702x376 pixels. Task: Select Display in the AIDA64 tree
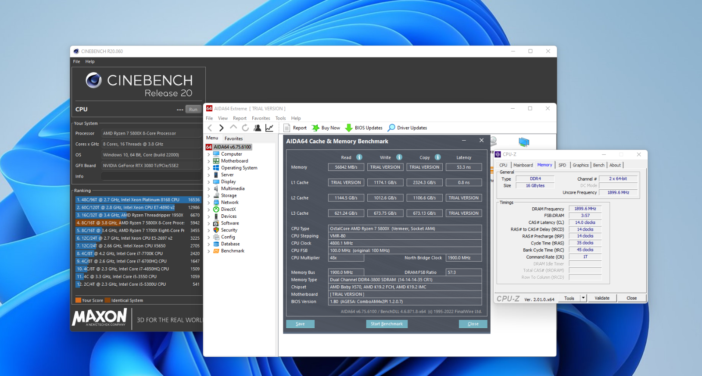228,182
